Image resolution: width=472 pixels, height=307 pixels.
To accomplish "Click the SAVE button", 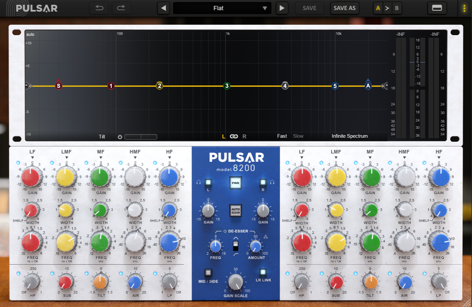I will [309, 8].
